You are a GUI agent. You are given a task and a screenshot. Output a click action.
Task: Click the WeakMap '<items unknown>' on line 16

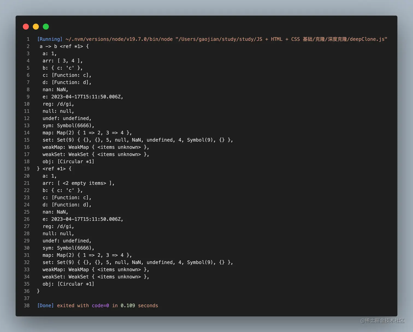point(119,147)
